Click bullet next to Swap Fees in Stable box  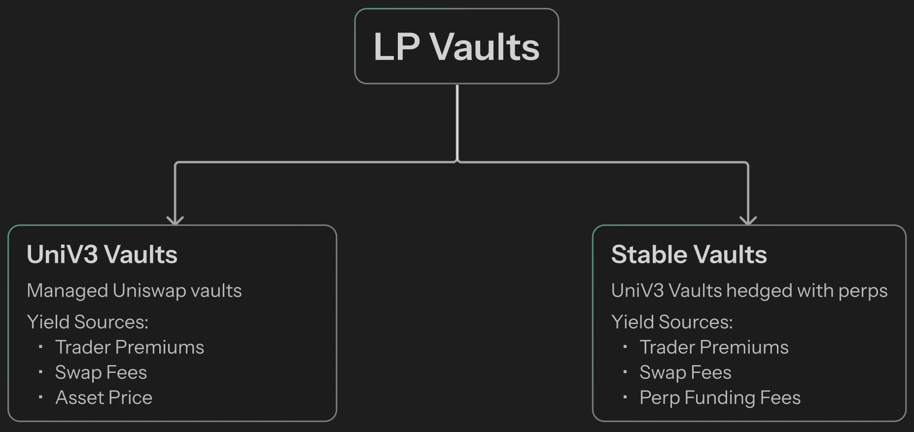[x=625, y=371]
